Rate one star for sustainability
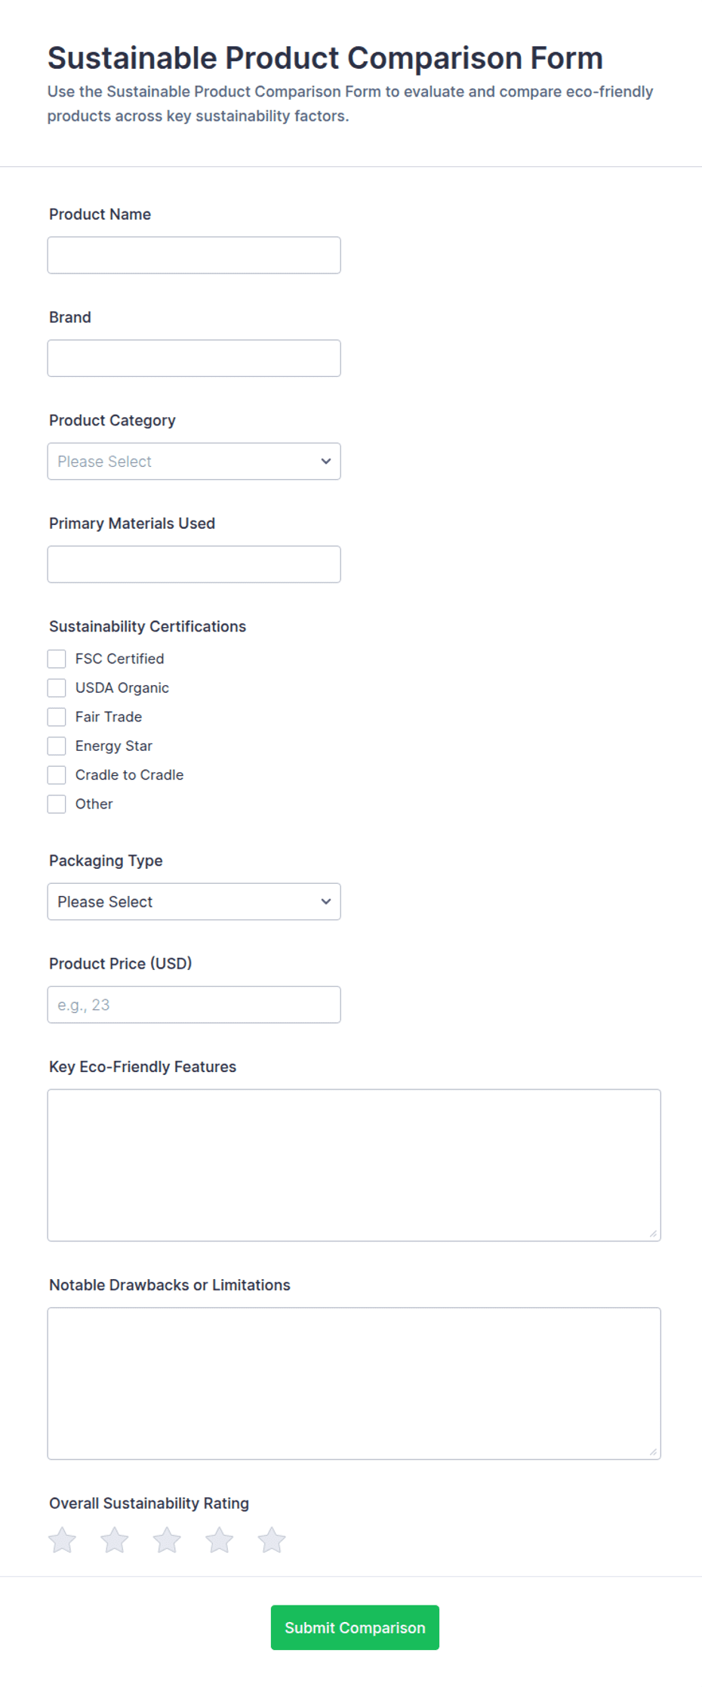The image size is (702, 1687). point(63,1540)
